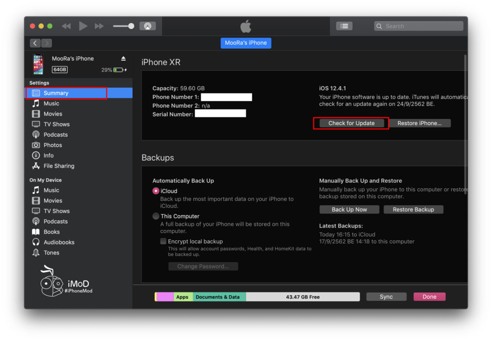This screenshot has width=492, height=341.
Task: Select iCloud as the automatic backup destination
Action: coord(156,190)
